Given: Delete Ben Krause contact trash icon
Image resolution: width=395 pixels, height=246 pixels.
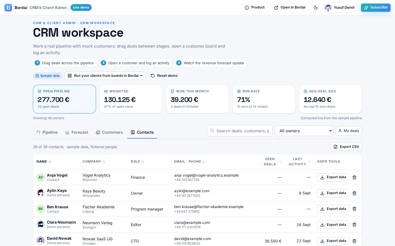Looking at the screenshot, I should (x=354, y=209).
